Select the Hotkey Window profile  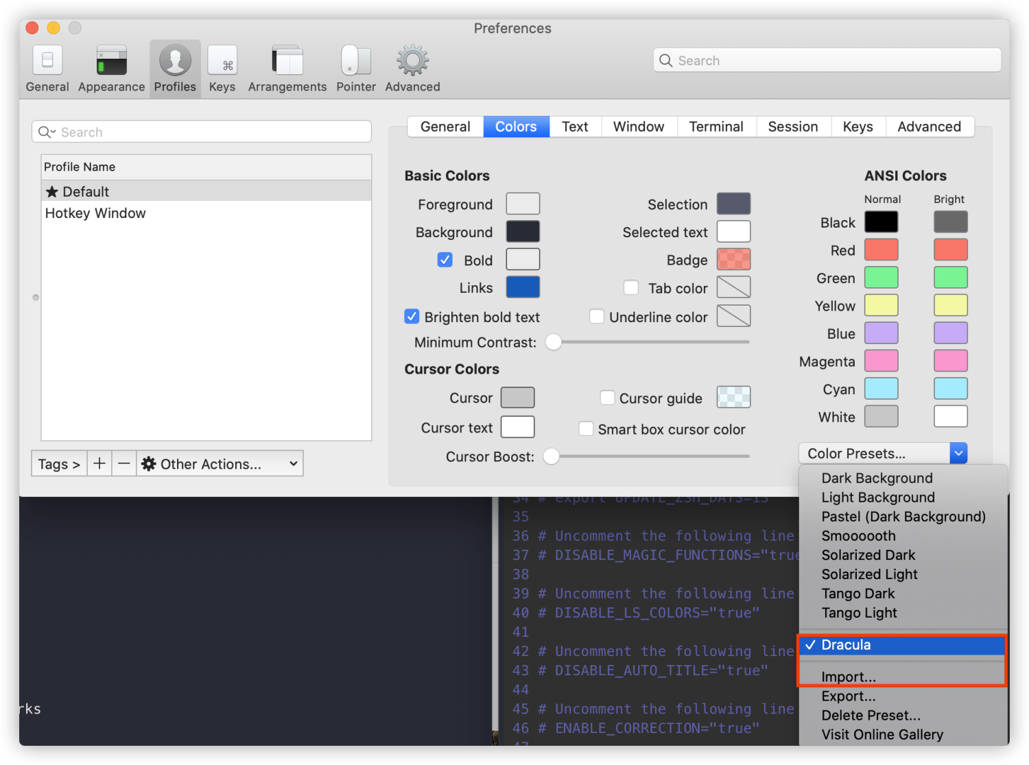tap(95, 212)
